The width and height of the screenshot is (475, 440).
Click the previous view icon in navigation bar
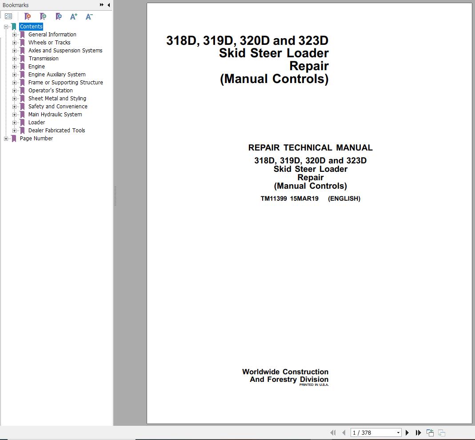(430, 432)
